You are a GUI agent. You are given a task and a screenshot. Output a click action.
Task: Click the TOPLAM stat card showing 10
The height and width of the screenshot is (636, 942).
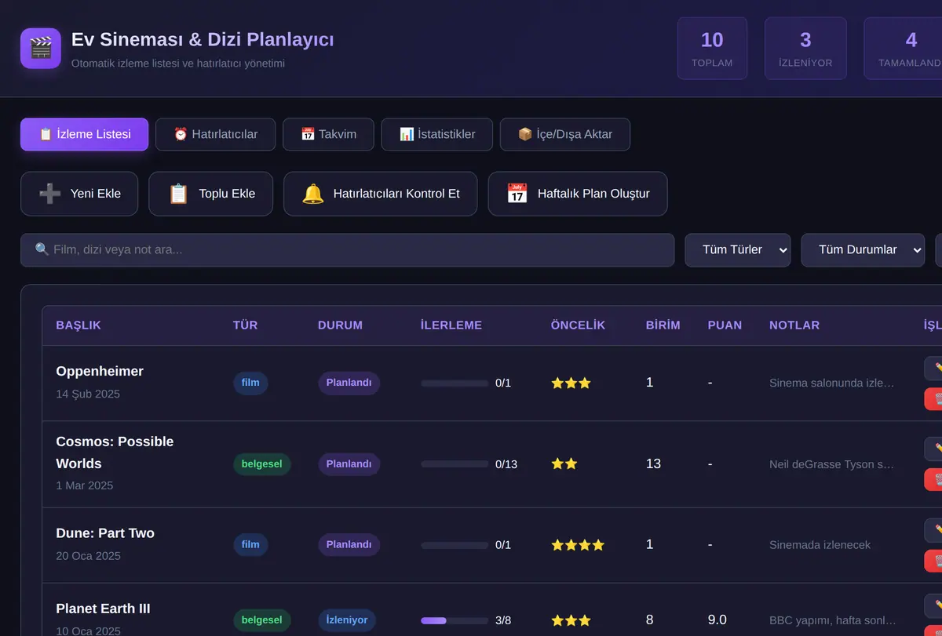point(712,49)
